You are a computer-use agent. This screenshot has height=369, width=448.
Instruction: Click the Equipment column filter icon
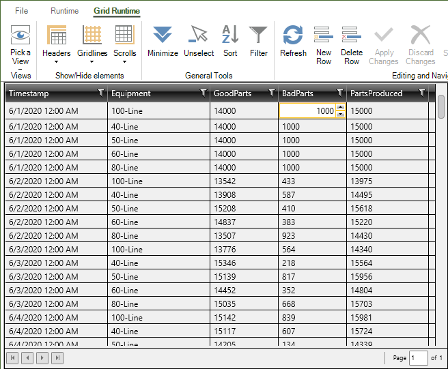[x=203, y=93]
